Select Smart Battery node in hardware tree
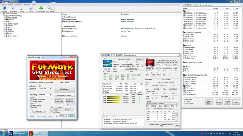The width and height of the screenshot is (243, 136). tap(13, 36)
